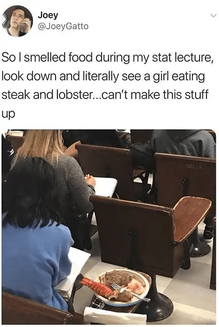Click the phone in the avatar photo

point(25,24)
